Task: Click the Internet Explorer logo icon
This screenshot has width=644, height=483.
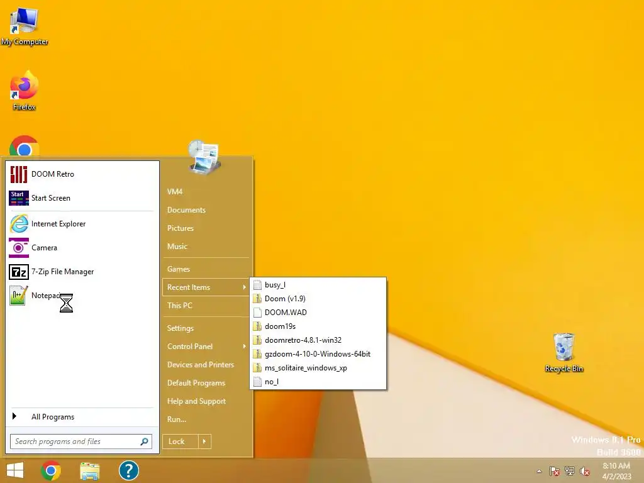Action: coord(19,224)
